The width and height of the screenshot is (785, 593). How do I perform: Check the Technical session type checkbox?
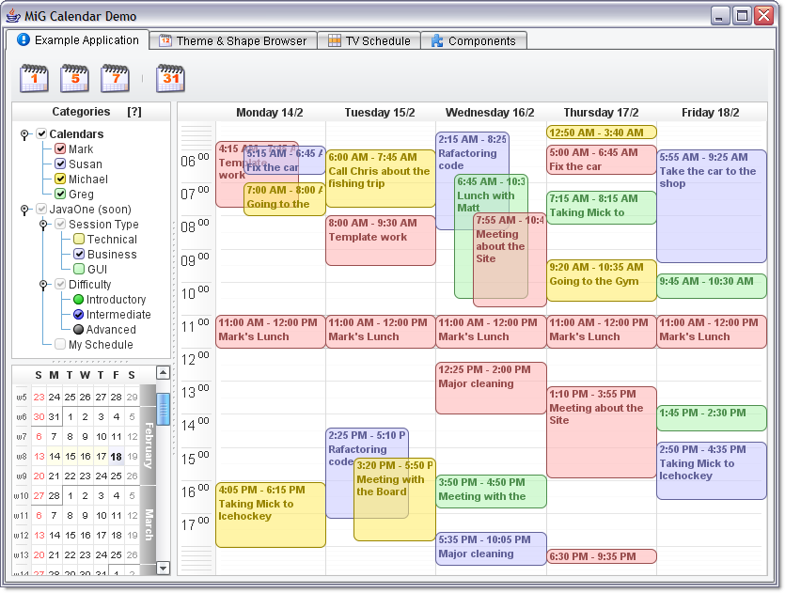point(79,240)
